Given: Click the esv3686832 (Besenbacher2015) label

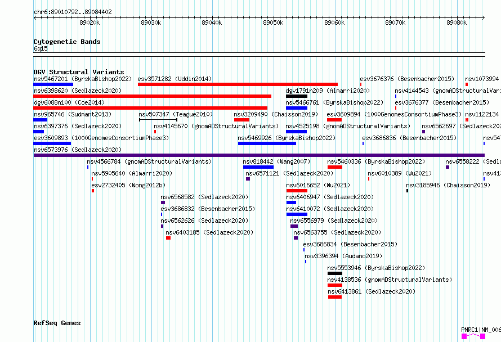Looking at the screenshot, I should [208, 209].
